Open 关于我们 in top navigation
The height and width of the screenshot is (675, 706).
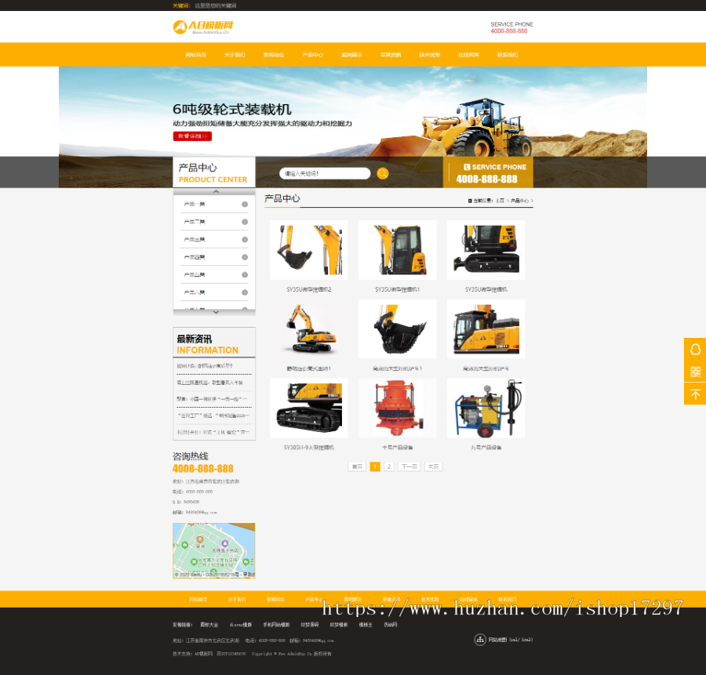[235, 55]
